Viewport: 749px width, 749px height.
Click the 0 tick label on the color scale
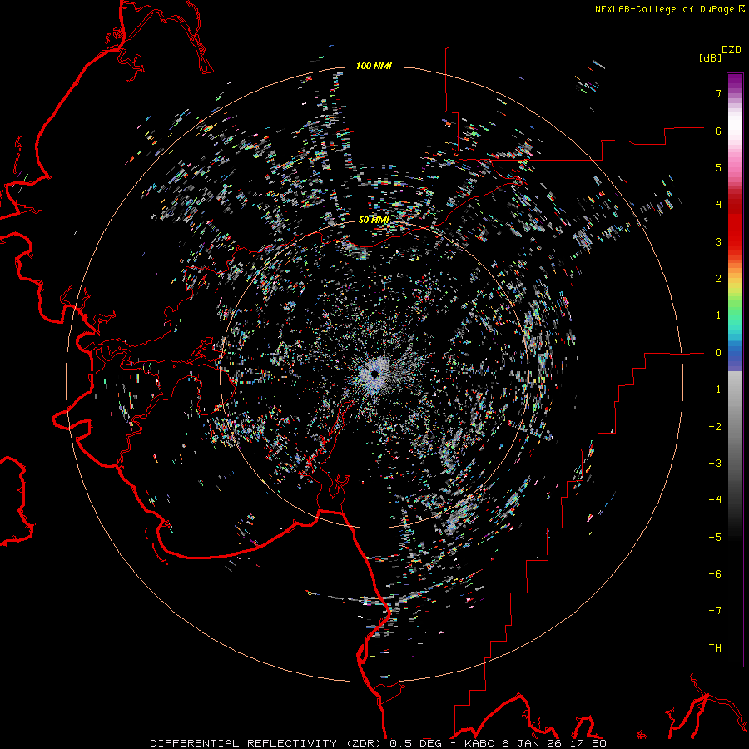coord(718,353)
